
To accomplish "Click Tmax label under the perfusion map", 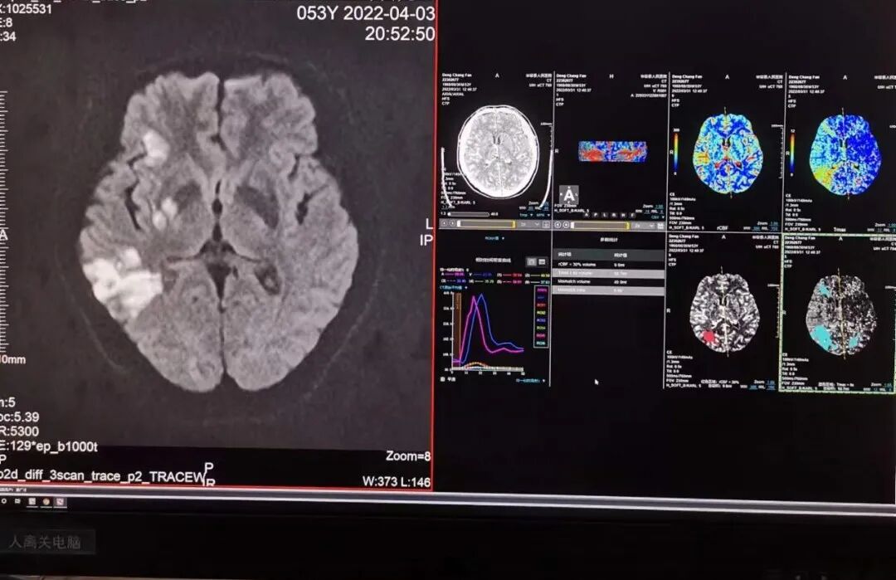I will pyautogui.click(x=840, y=230).
